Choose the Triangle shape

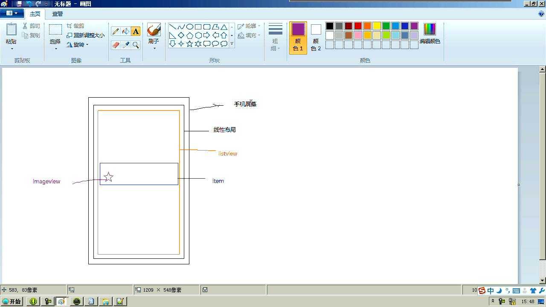(x=224, y=27)
